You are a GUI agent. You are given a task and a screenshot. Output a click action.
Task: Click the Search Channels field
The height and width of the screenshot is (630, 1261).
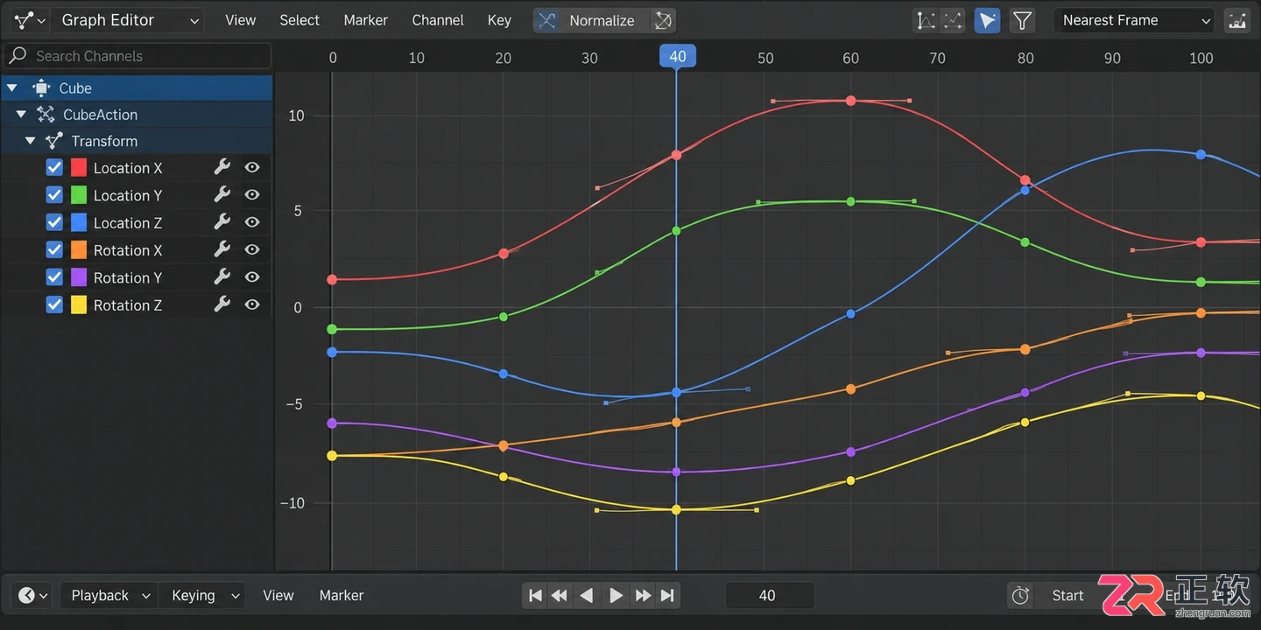pyautogui.click(x=138, y=56)
